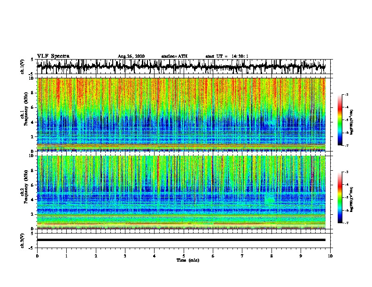Click time axis tick label "8"

click(x=271, y=256)
